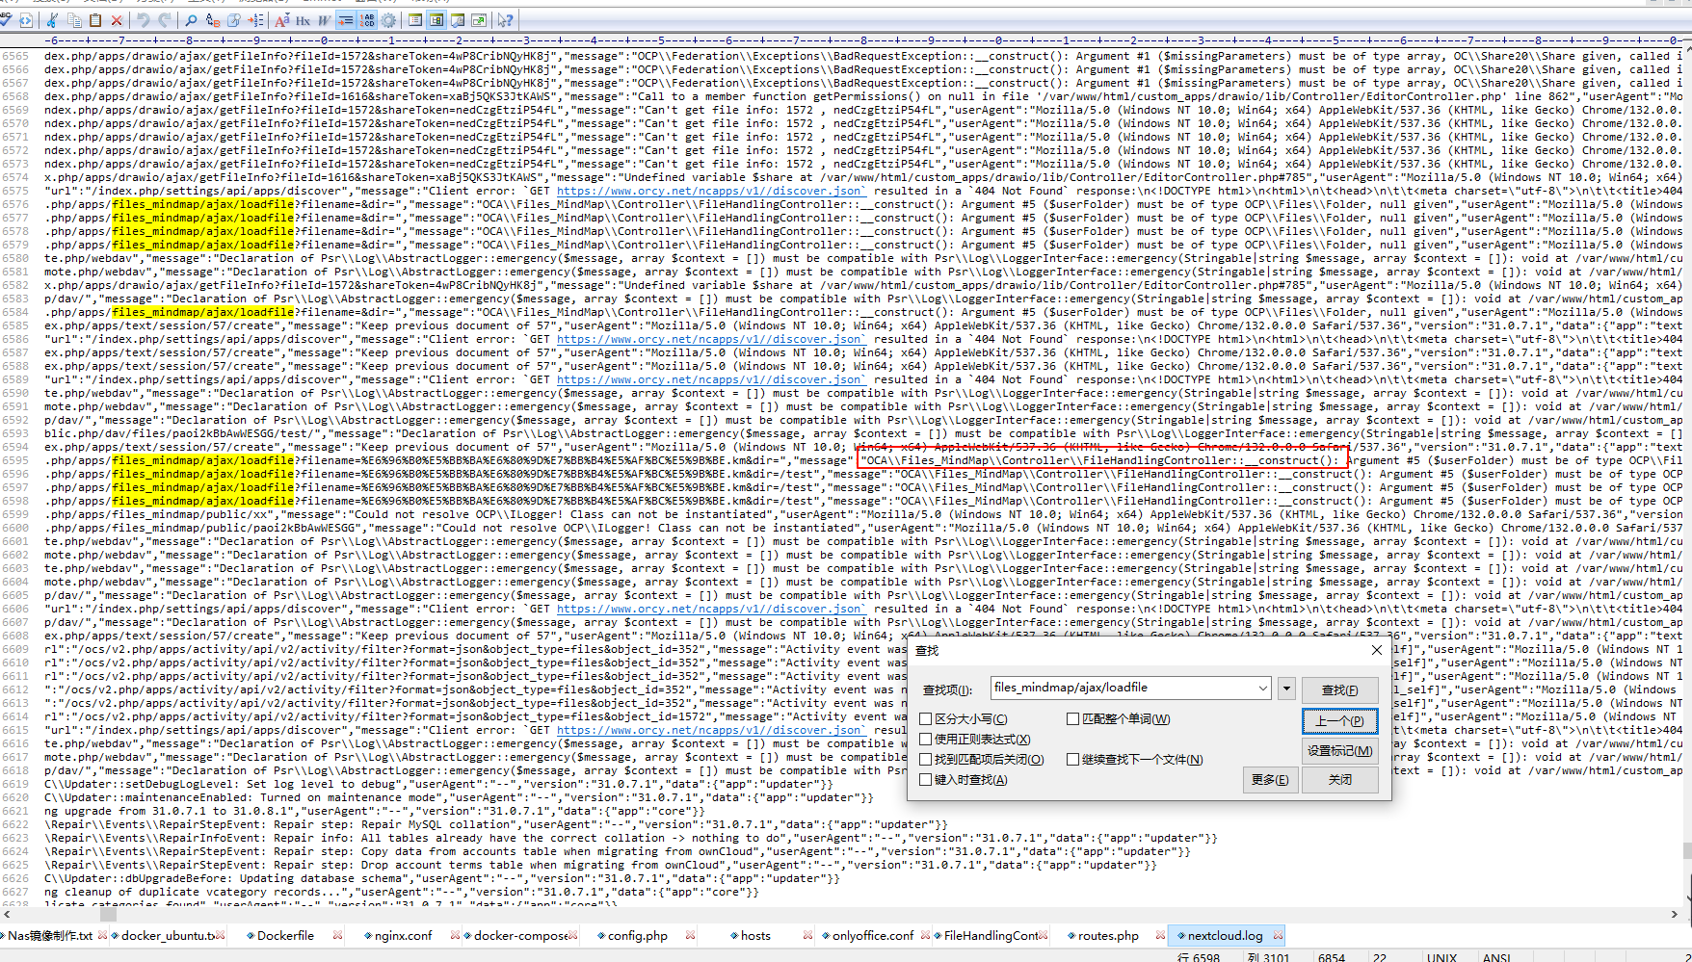This screenshot has height=962, width=1692.
Task: Click the vertical scrollbar thumb
Action: pos(1686,851)
